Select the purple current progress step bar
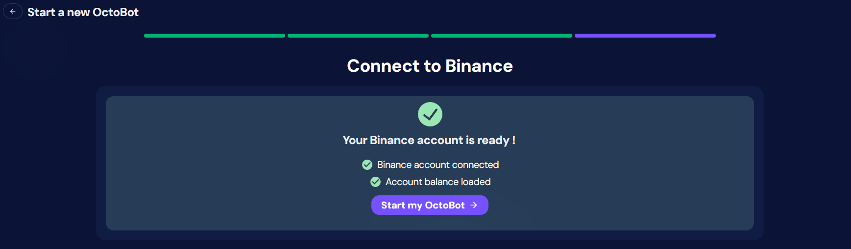Image resolution: width=851 pixels, height=249 pixels. [645, 36]
